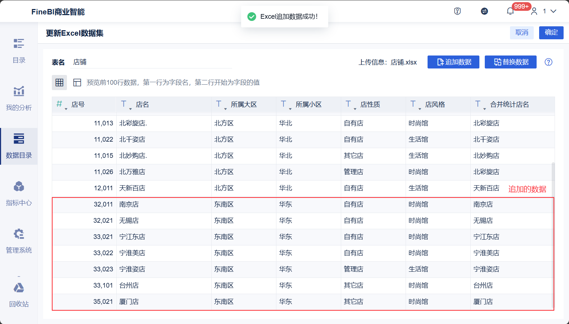The image size is (569, 324).
Task: Click the 取消 button
Action: click(x=522, y=33)
